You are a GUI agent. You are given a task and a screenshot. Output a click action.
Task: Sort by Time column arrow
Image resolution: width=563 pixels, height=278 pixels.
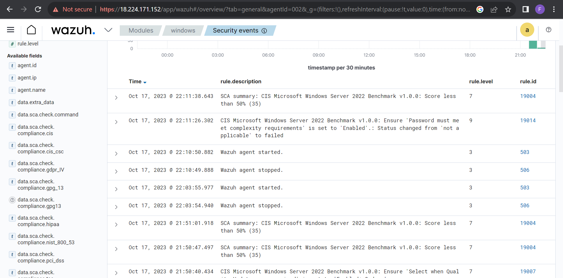click(x=145, y=82)
